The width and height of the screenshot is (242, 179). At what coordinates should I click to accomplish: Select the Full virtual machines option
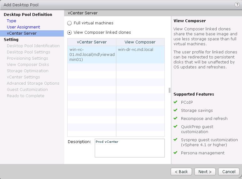69,23
